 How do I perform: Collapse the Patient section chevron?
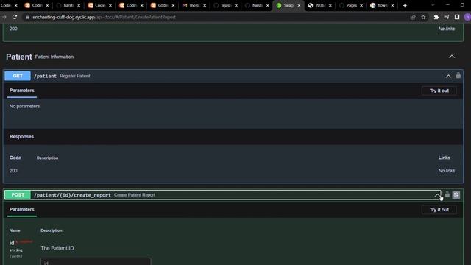[452, 57]
